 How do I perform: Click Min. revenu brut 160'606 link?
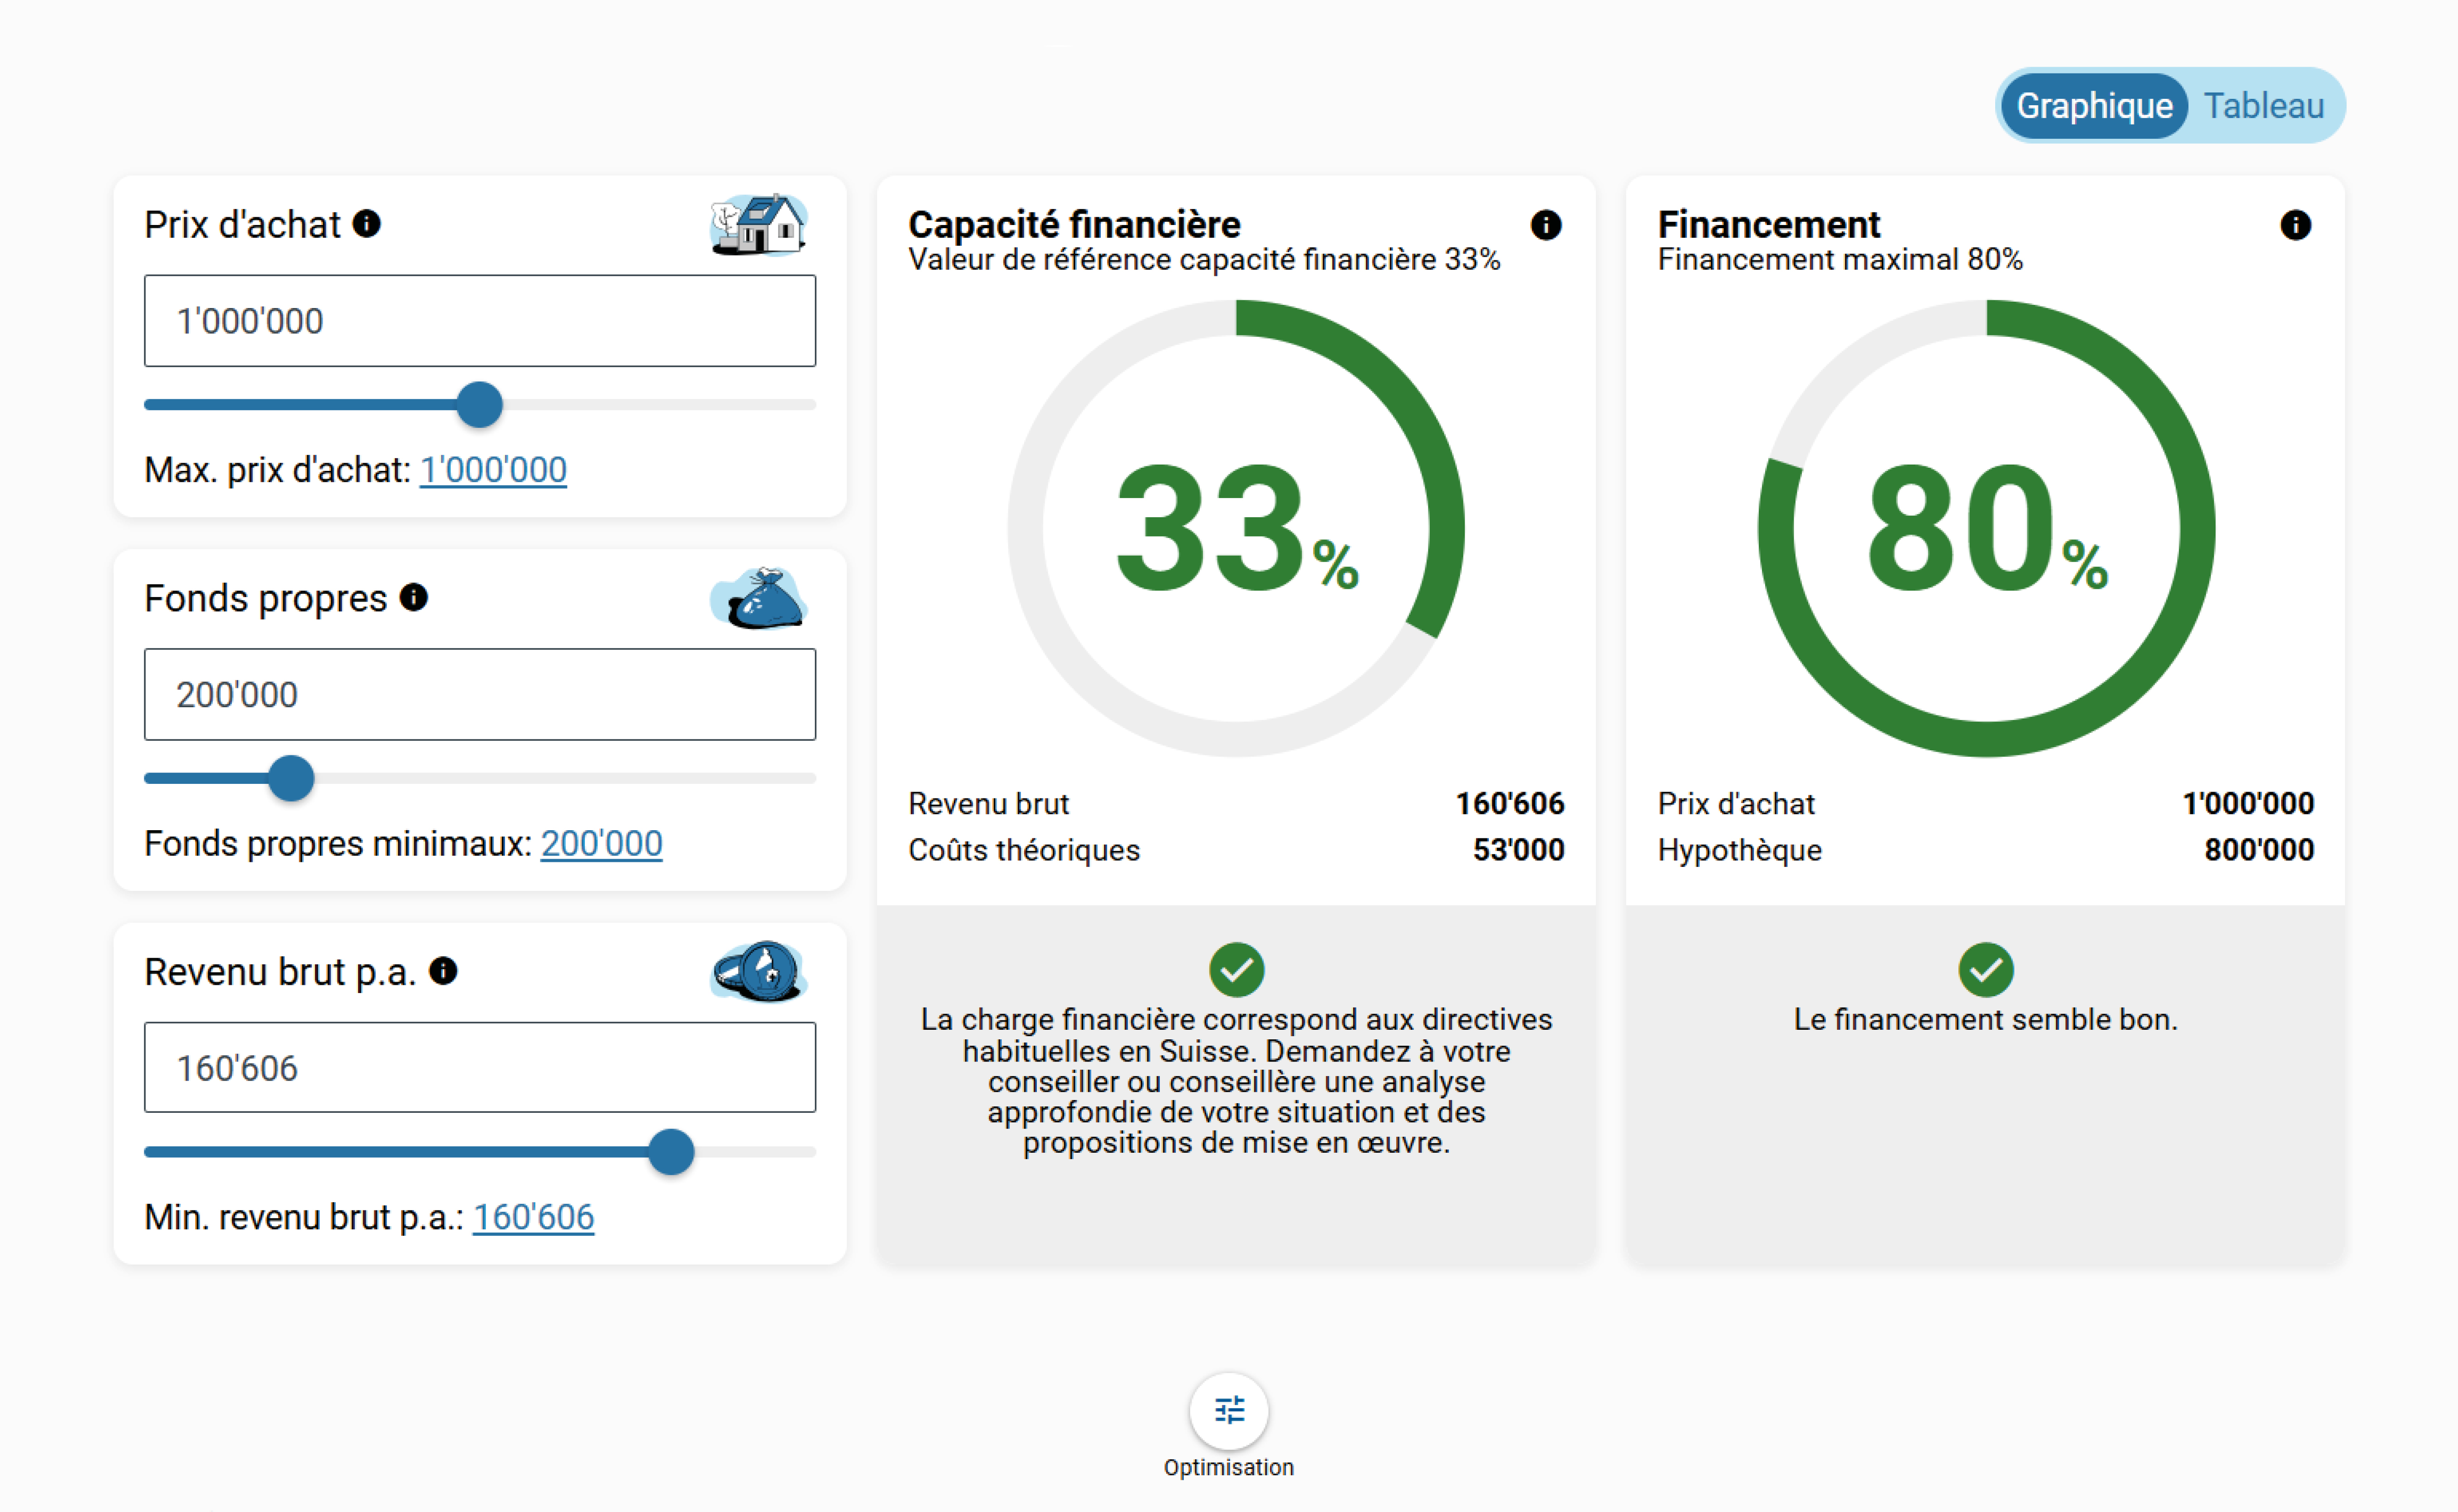pyautogui.click(x=533, y=1217)
